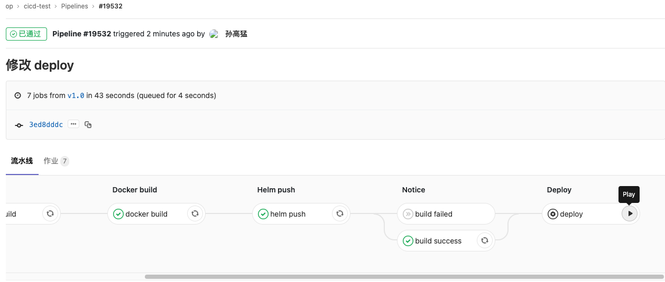Switch to the 作业 tab

click(x=56, y=161)
